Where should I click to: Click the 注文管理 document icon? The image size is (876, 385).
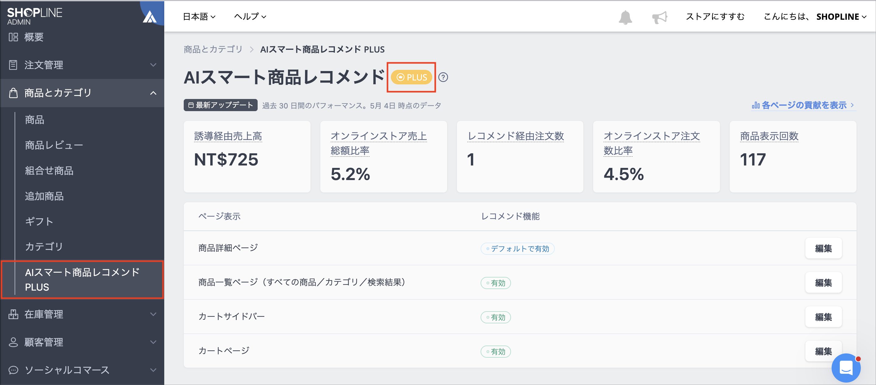point(13,65)
